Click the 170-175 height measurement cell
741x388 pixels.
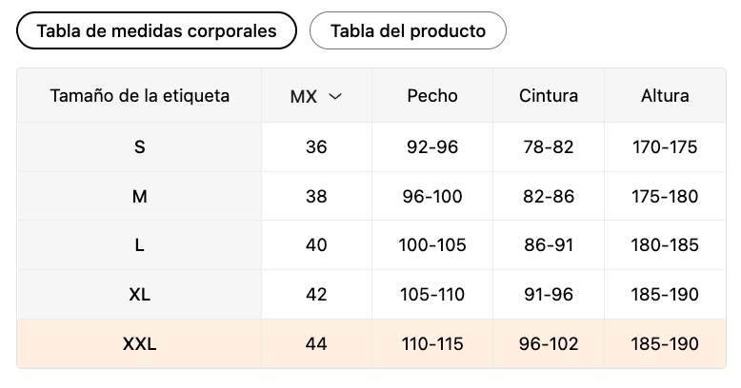point(665,147)
